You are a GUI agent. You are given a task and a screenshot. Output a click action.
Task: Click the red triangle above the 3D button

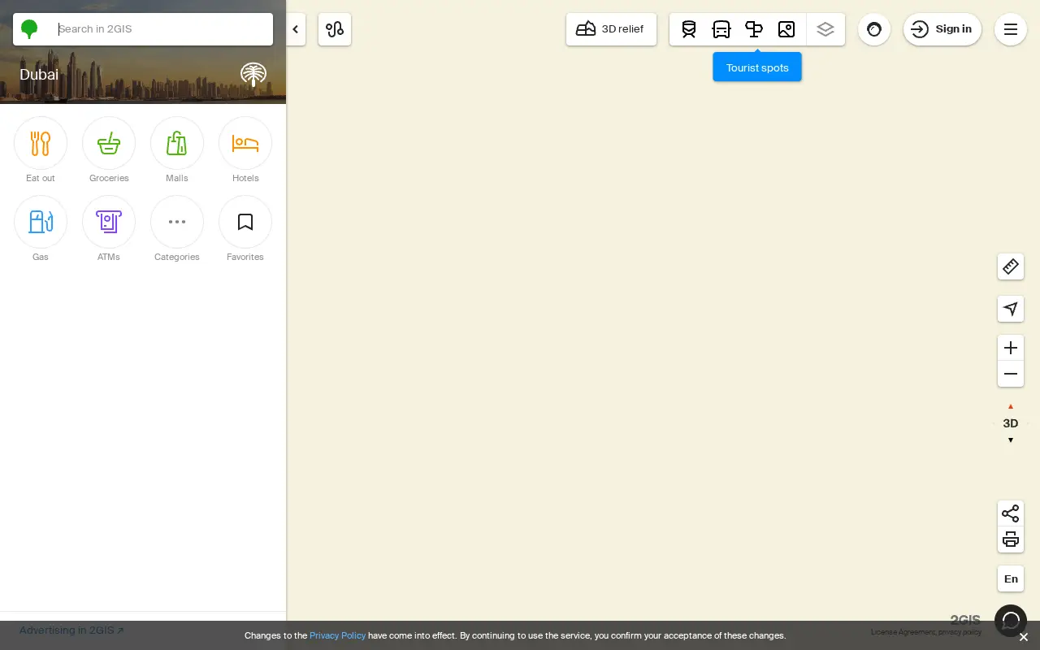1011,406
